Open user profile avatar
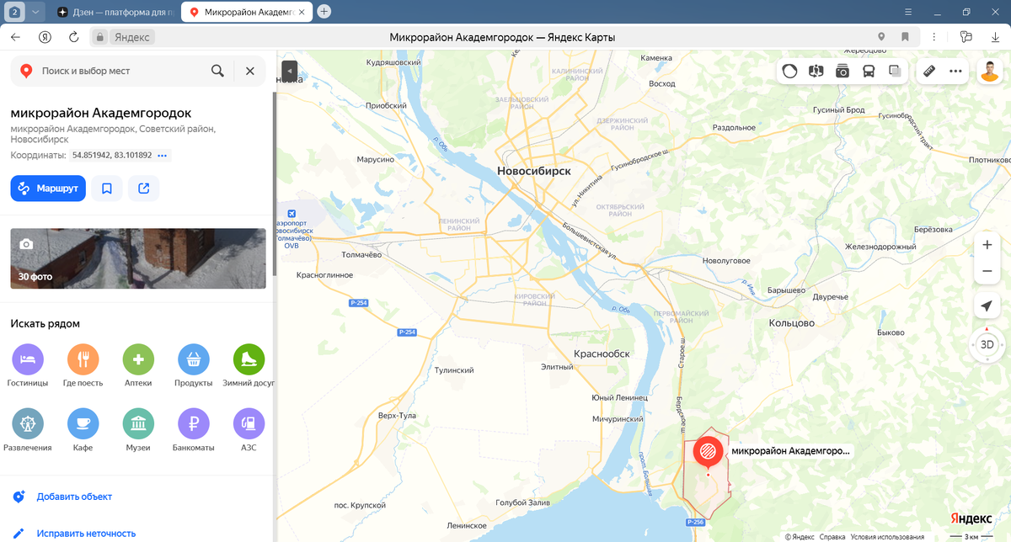The height and width of the screenshot is (542, 1011). (x=989, y=72)
